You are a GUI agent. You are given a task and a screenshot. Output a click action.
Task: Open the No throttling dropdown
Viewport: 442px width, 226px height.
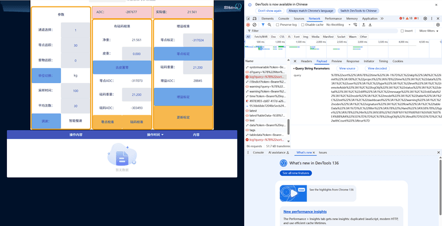[338, 25]
